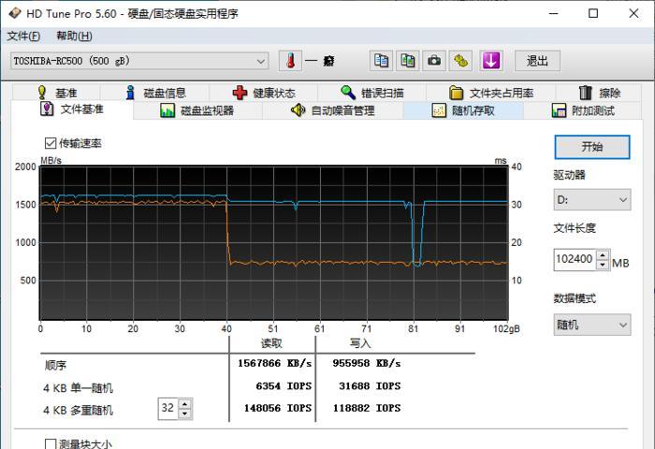Save screenshot using camera icon
655x449 pixels.
tap(434, 61)
